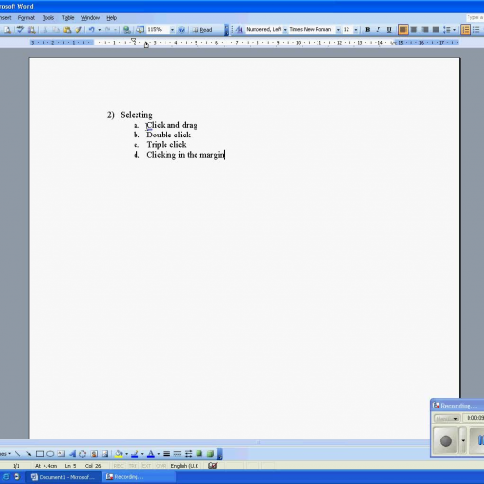The image size is (484, 484).
Task: Toggle Underline formatting
Action: tap(389, 30)
